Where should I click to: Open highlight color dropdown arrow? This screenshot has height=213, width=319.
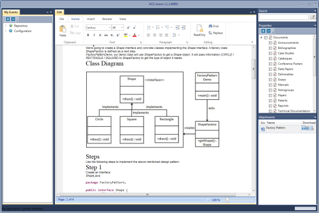pos(130,35)
